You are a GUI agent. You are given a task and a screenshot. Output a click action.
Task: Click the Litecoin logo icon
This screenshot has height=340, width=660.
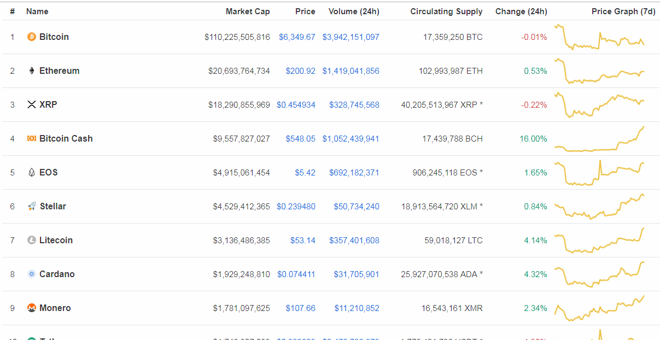[x=32, y=241]
